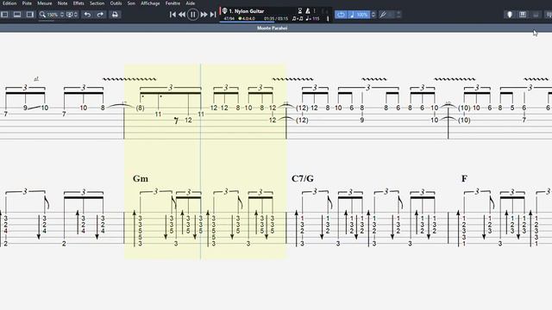Click the rest symbol in the highlighted bar
This screenshot has height=310, width=552.
click(176, 121)
